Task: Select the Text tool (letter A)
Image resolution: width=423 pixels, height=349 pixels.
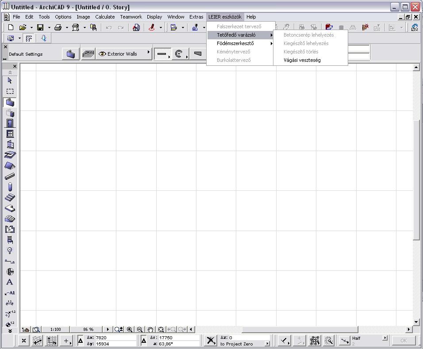Action: (10, 282)
